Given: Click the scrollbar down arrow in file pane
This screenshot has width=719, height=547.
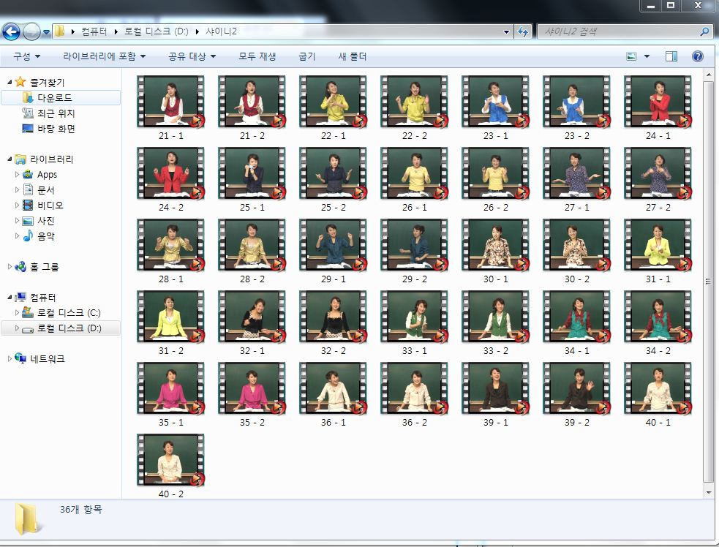Looking at the screenshot, I should pos(708,493).
